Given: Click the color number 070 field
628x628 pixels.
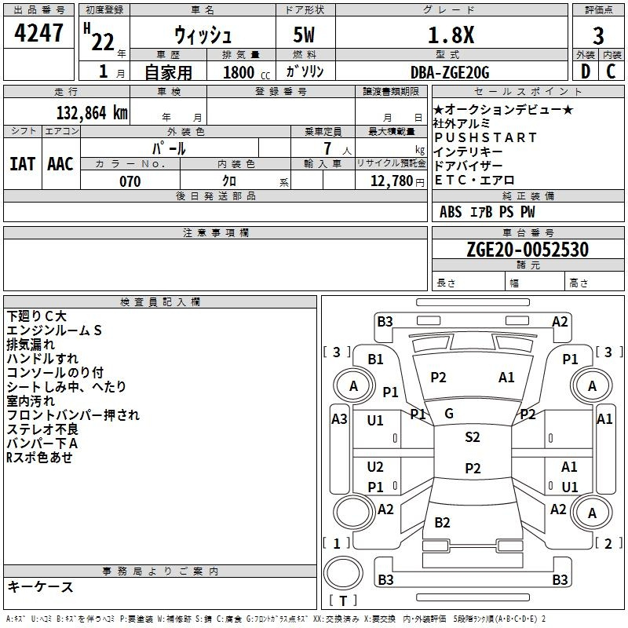Looking at the screenshot, I should (x=130, y=181).
